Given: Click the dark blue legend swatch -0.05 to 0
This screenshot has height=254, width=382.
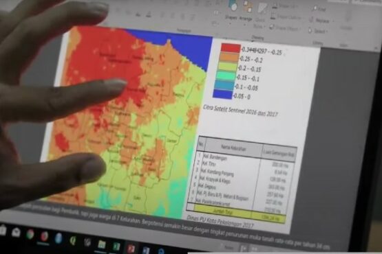Looking at the screenshot, I should pos(222,94).
